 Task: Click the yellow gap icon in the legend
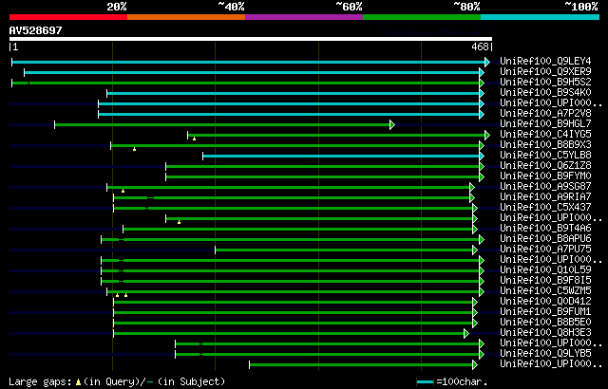coord(78,382)
